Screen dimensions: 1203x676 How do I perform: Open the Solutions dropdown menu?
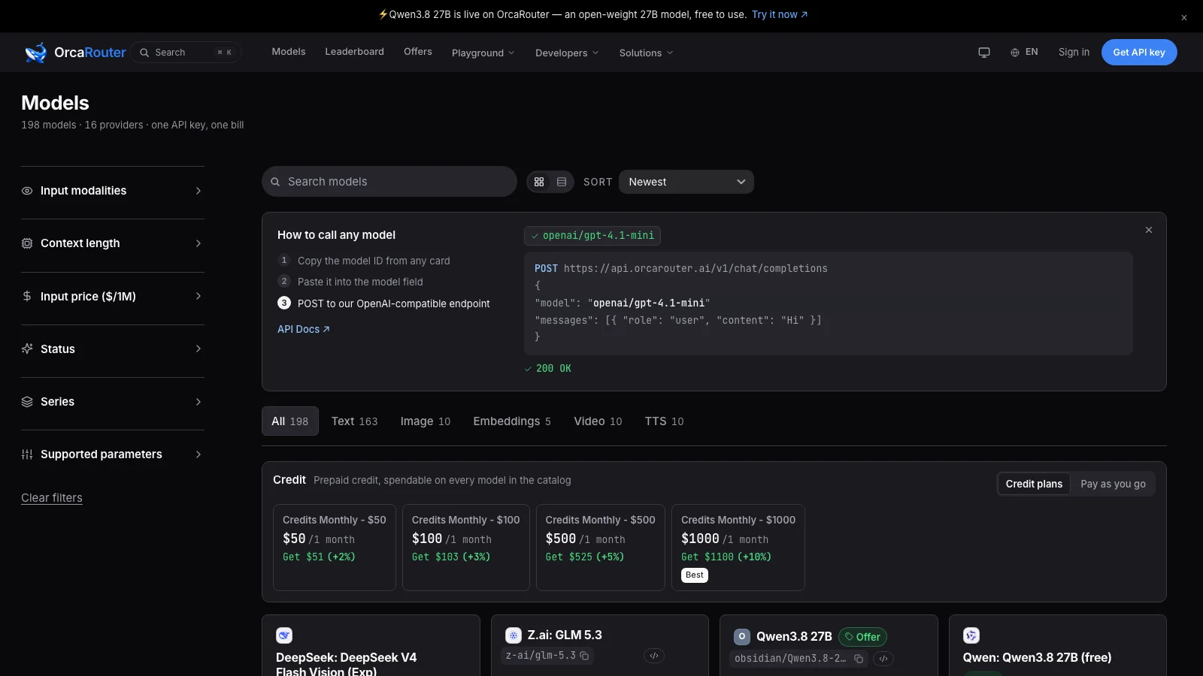pos(646,53)
